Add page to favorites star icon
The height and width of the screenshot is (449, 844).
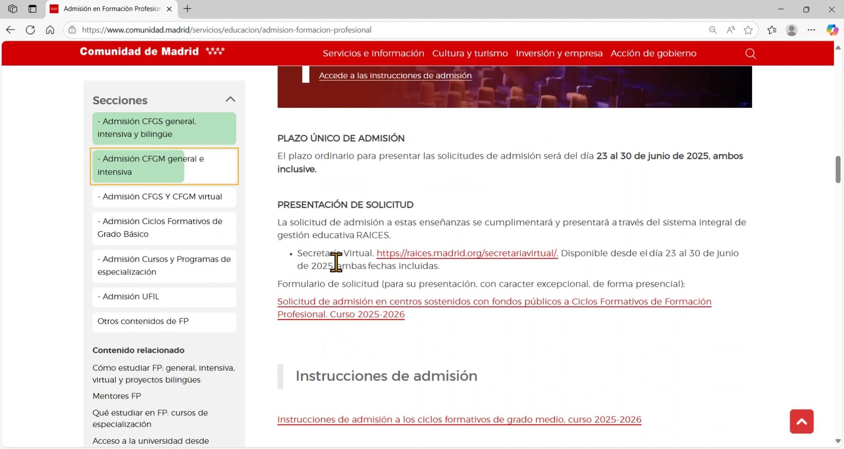pos(748,30)
